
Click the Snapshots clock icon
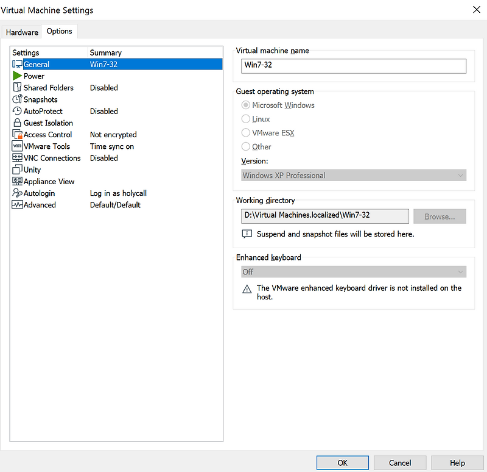tap(16, 99)
